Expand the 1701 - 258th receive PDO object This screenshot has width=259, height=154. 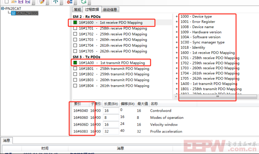(x=177, y=58)
